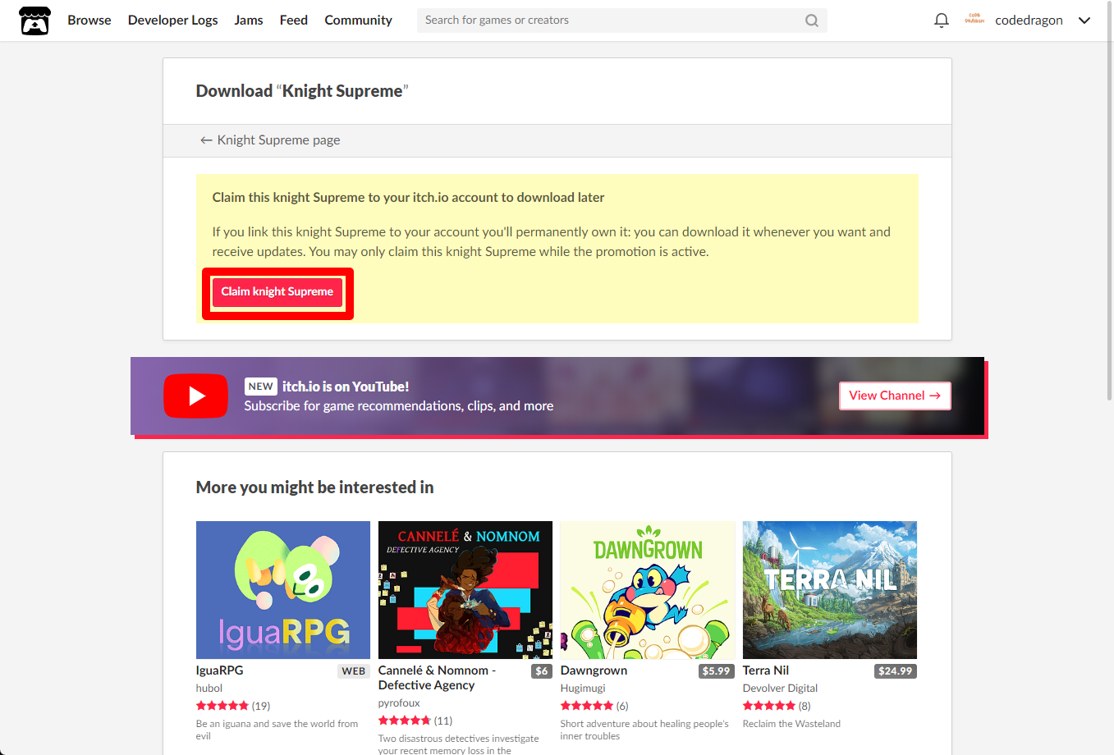Go to Jams
This screenshot has height=755, width=1114.
coord(249,21)
